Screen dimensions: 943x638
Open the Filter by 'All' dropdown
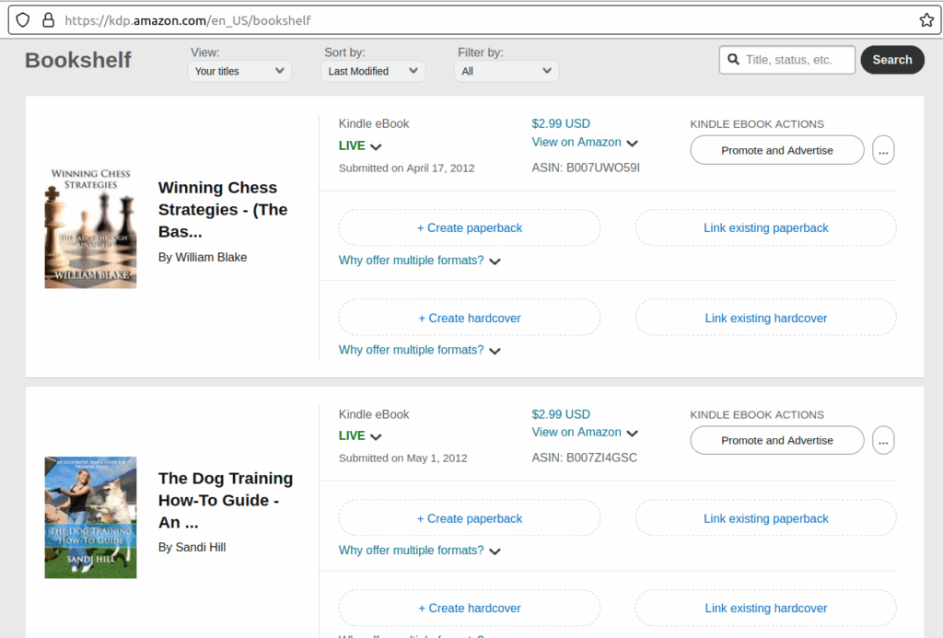click(x=506, y=71)
